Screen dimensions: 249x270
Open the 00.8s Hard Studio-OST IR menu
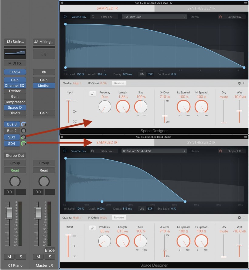[x=154, y=151]
